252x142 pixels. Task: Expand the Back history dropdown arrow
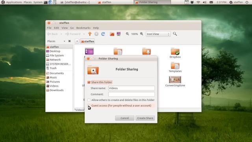61,34
